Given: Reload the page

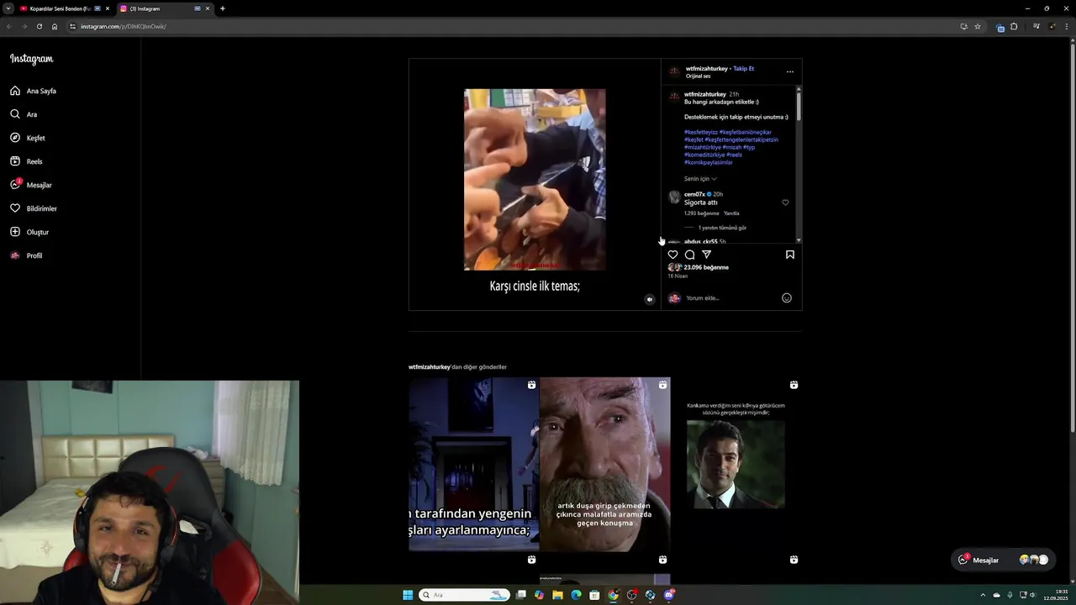Looking at the screenshot, I should pyautogui.click(x=39, y=26).
